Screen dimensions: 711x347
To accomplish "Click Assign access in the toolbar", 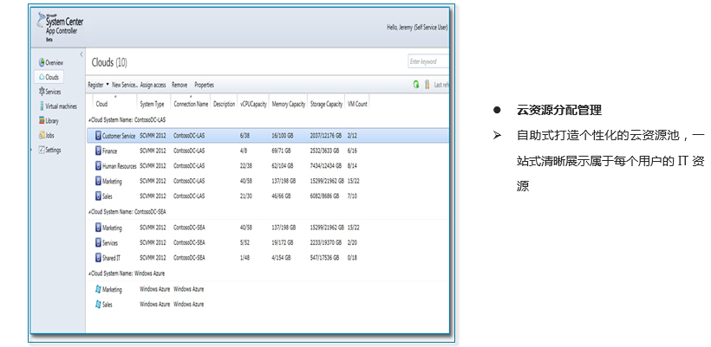I will pos(153,85).
